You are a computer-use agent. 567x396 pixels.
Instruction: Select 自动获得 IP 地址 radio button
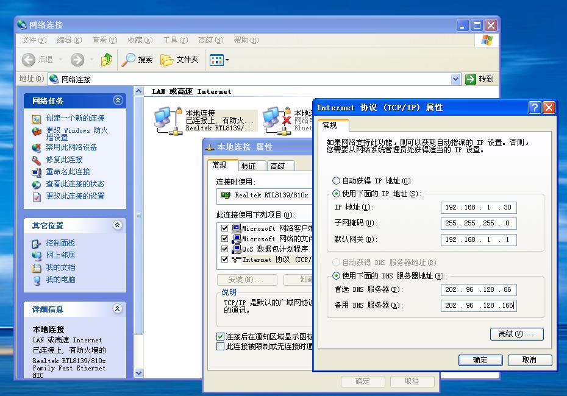tap(336, 181)
